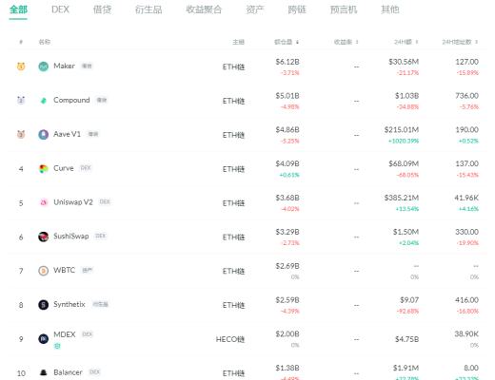Click the ETH链 cell in Maker row

(x=233, y=67)
